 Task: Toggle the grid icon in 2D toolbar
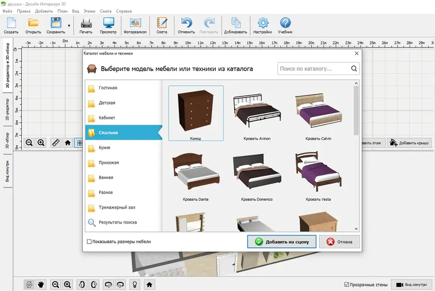79,143
